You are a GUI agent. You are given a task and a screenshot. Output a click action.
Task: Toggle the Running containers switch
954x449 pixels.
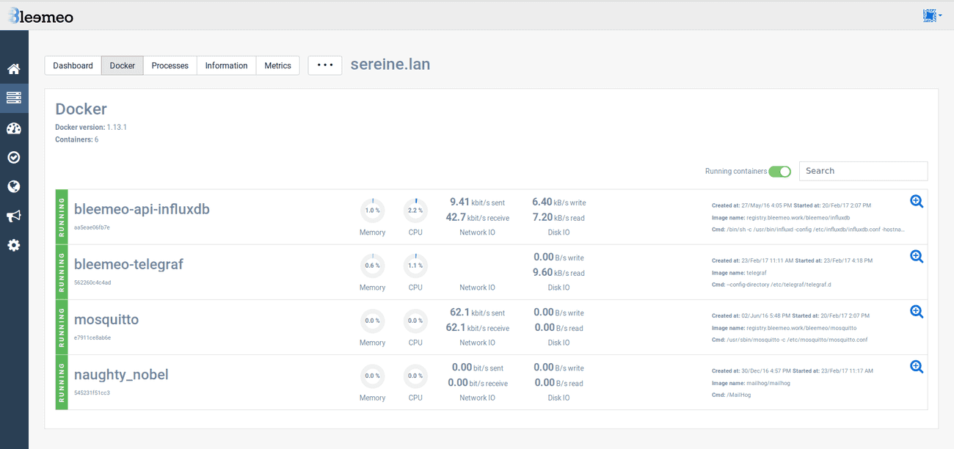779,172
